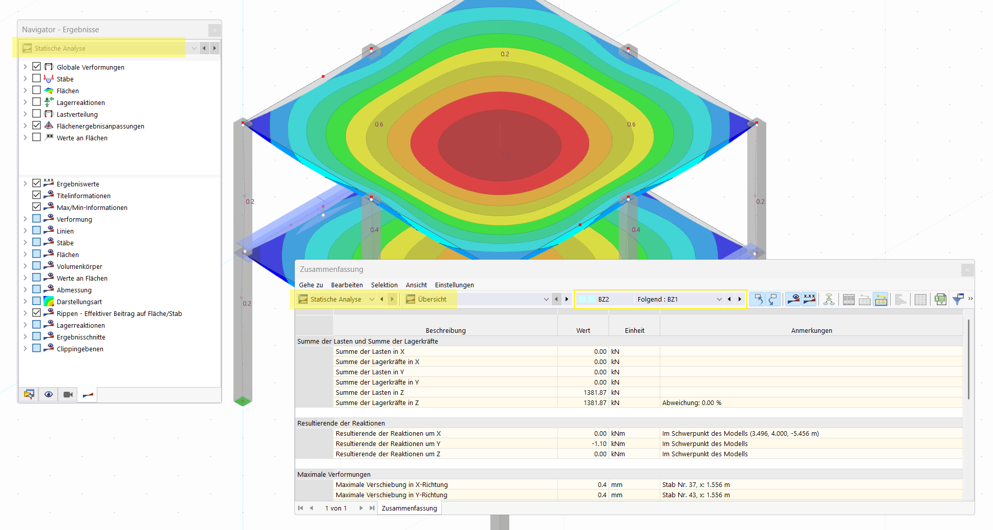Click the first blue selection arrow icon
Screen dimensions: 993x530
point(758,299)
